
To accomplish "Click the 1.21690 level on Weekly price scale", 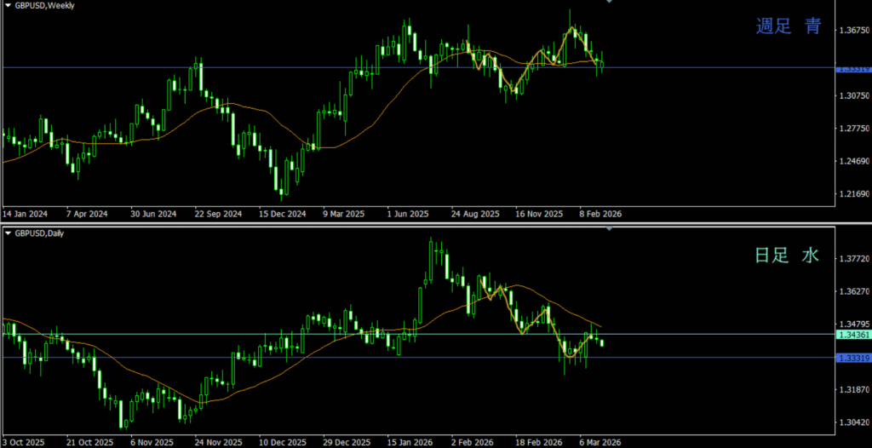I will (853, 194).
